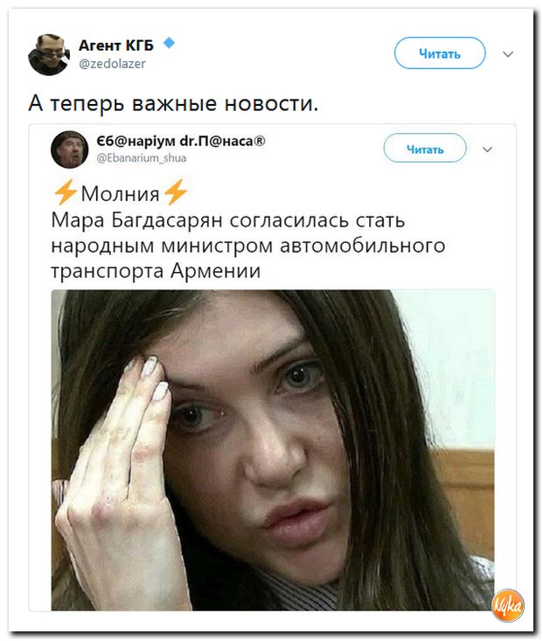Click the name Мара Багдасарян in the quoted text
543x641 pixels.
point(137,220)
